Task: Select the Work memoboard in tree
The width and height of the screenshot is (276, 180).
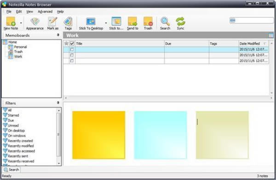Action: point(18,56)
